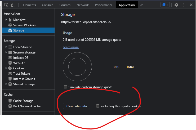
Task: Activate the inspect element picker icon
Action: [x=6, y=5]
